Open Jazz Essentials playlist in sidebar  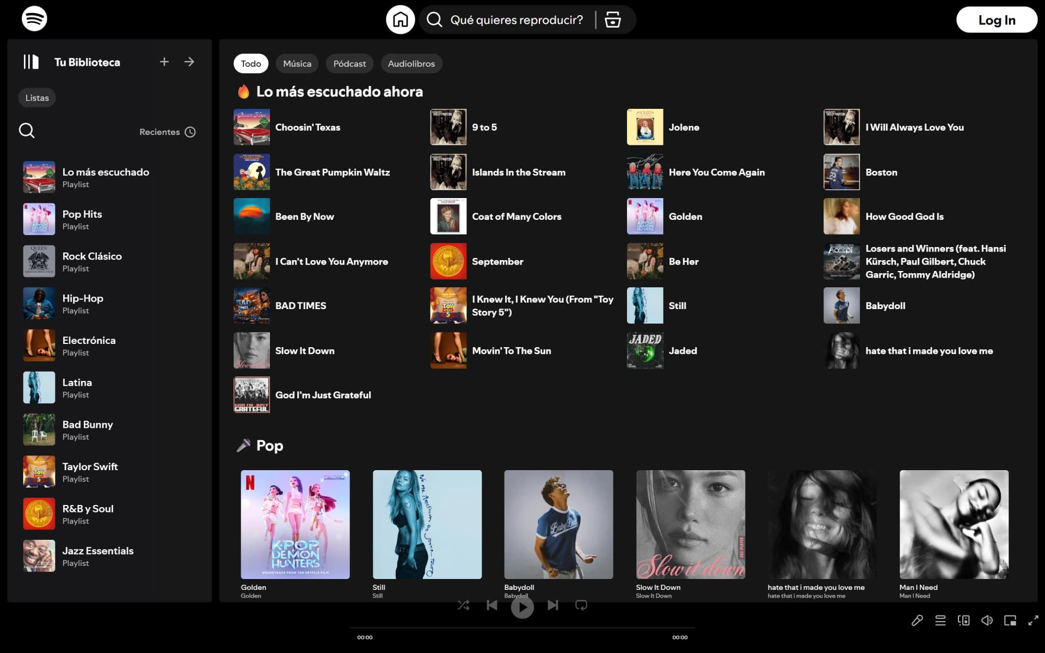109,556
